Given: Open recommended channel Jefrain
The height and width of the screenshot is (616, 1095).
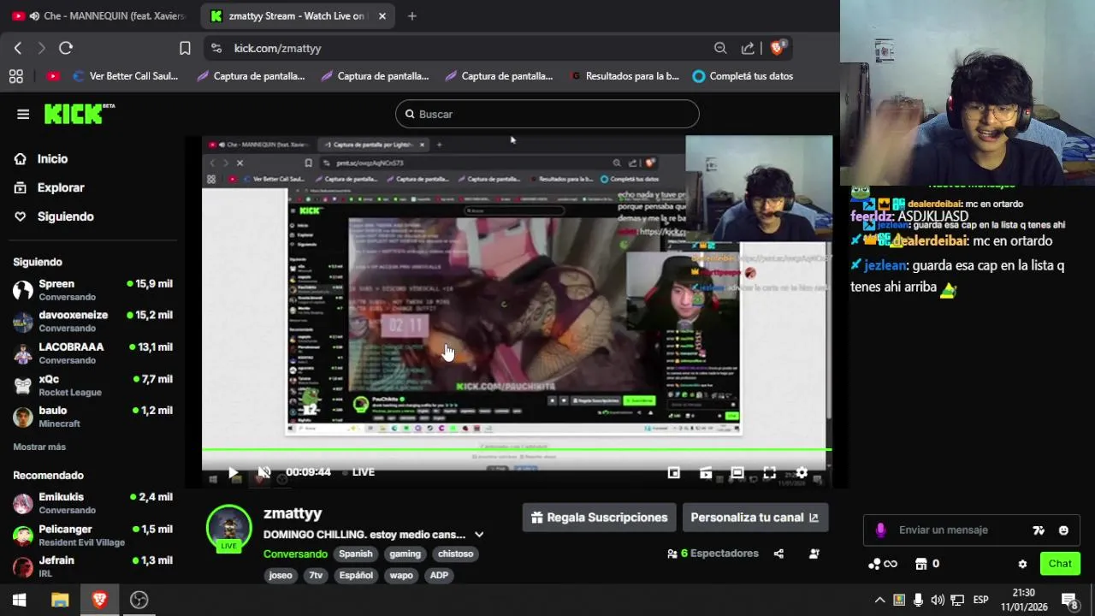Looking at the screenshot, I should click(x=92, y=566).
